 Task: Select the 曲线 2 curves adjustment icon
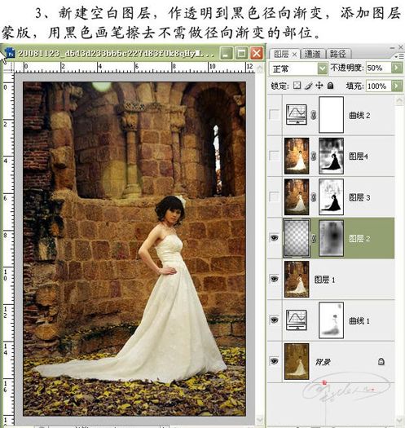[297, 115]
